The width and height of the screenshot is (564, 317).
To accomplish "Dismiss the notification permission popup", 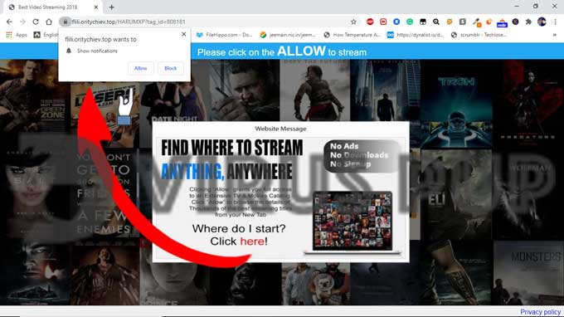I will point(184,34).
